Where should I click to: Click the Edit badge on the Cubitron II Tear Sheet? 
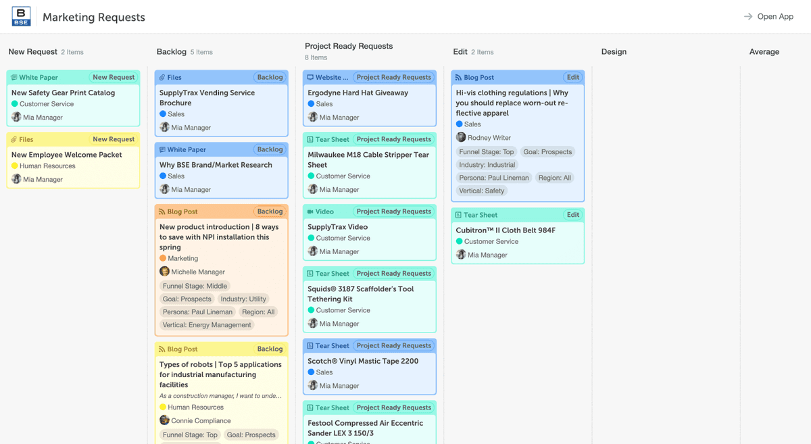coord(572,214)
